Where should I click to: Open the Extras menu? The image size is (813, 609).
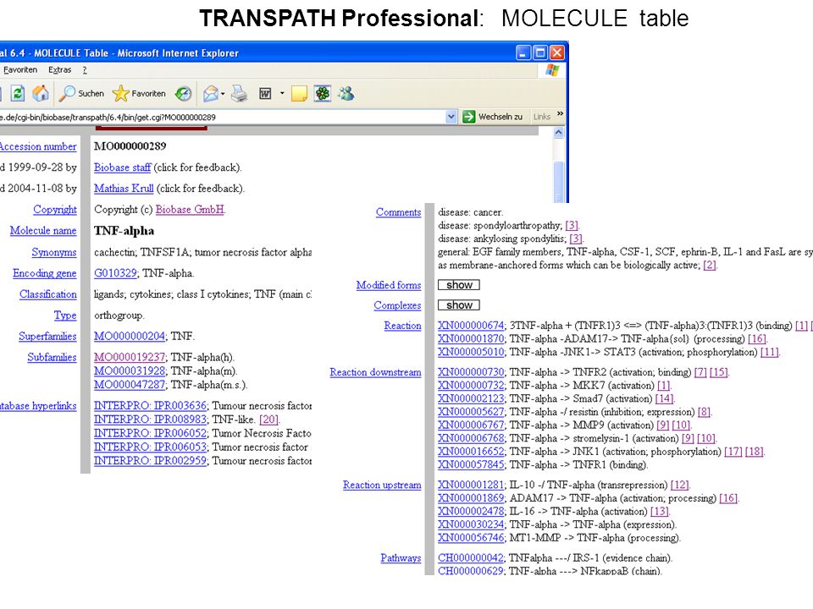(59, 70)
